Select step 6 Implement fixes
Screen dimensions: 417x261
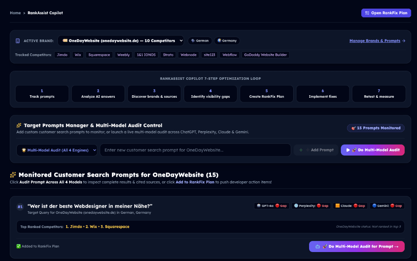click(323, 94)
